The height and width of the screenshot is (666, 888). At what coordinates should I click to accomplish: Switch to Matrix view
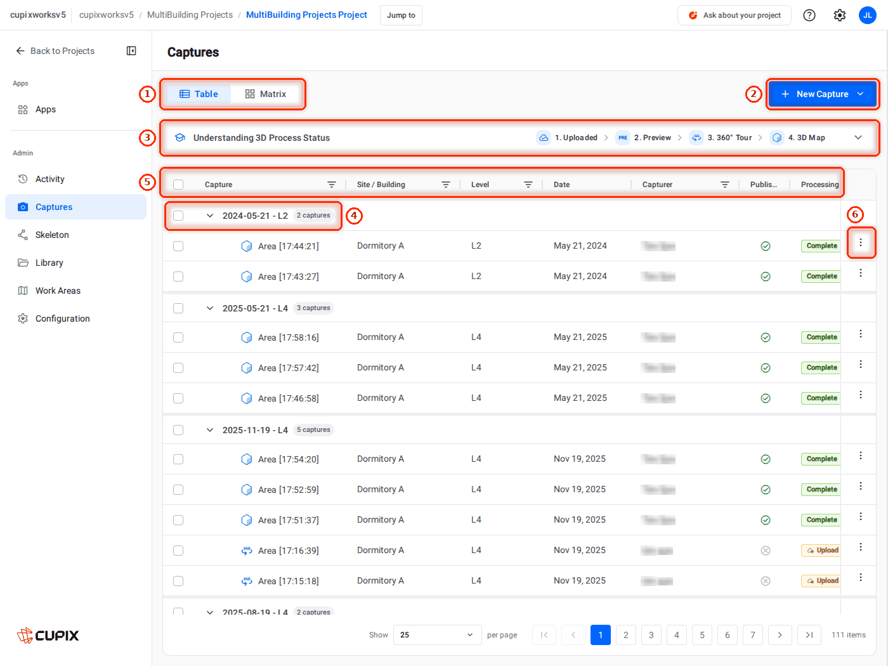point(266,94)
